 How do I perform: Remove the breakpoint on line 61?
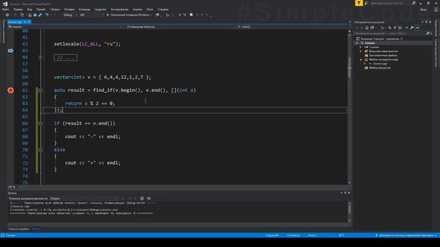tap(11, 90)
